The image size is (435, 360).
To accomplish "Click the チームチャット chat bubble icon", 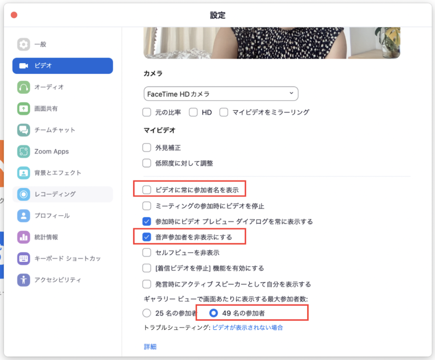I will (23, 130).
